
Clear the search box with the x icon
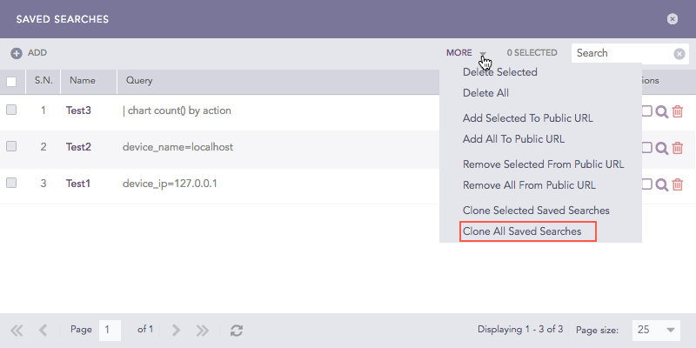(679, 53)
